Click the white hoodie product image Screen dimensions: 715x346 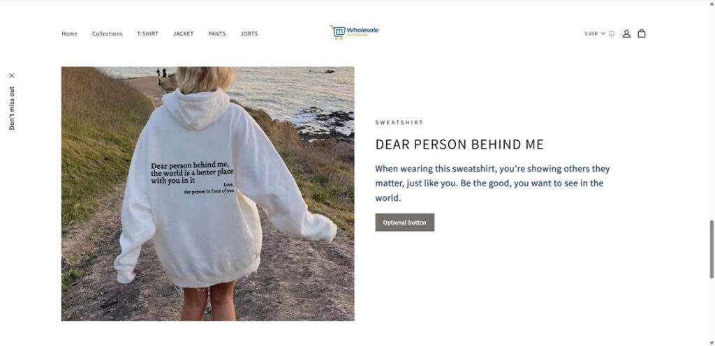(x=208, y=194)
